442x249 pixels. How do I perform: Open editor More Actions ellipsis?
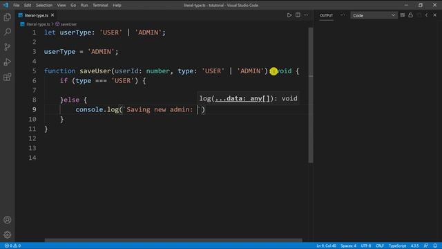tap(306, 15)
